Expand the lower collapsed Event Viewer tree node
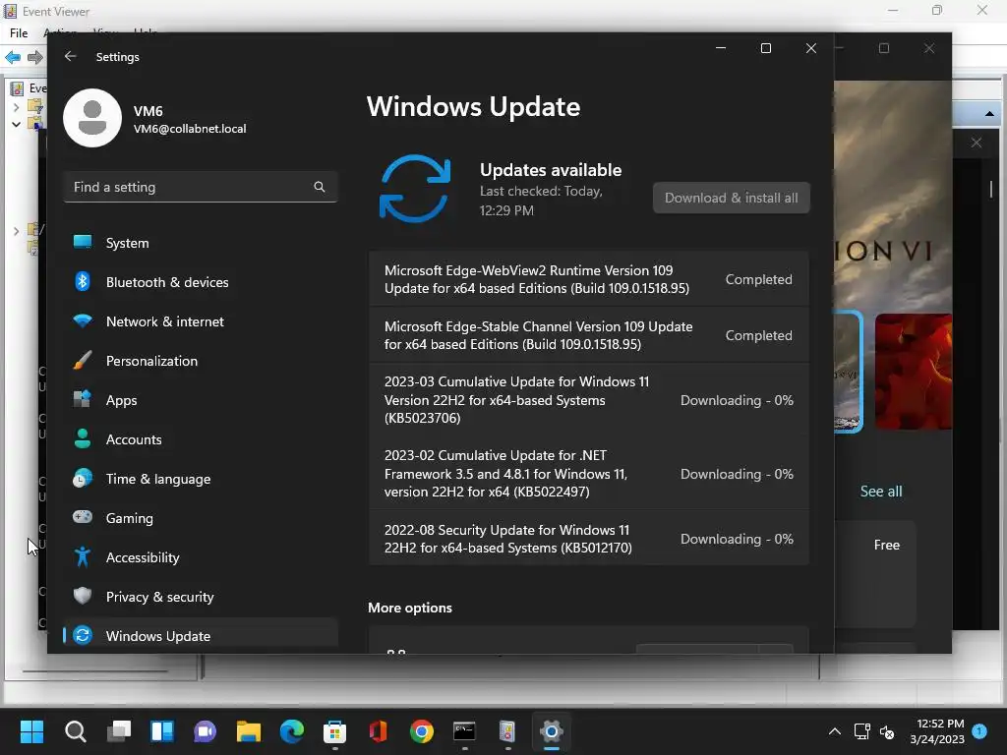The width and height of the screenshot is (1007, 755). point(16,230)
